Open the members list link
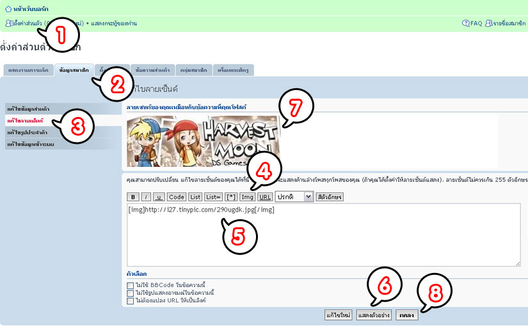Screen dimensions: 528x326 tap(509, 23)
